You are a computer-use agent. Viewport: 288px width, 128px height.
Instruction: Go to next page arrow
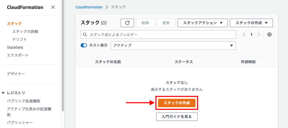tap(259, 34)
